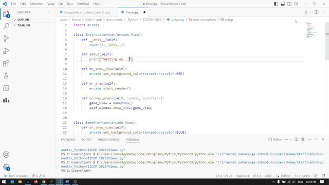Open notifications bell in status bar
The image size is (329, 185).
[x=323, y=176]
